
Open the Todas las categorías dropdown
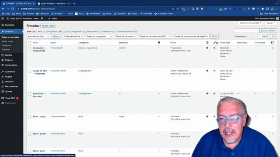click(x=99, y=36)
